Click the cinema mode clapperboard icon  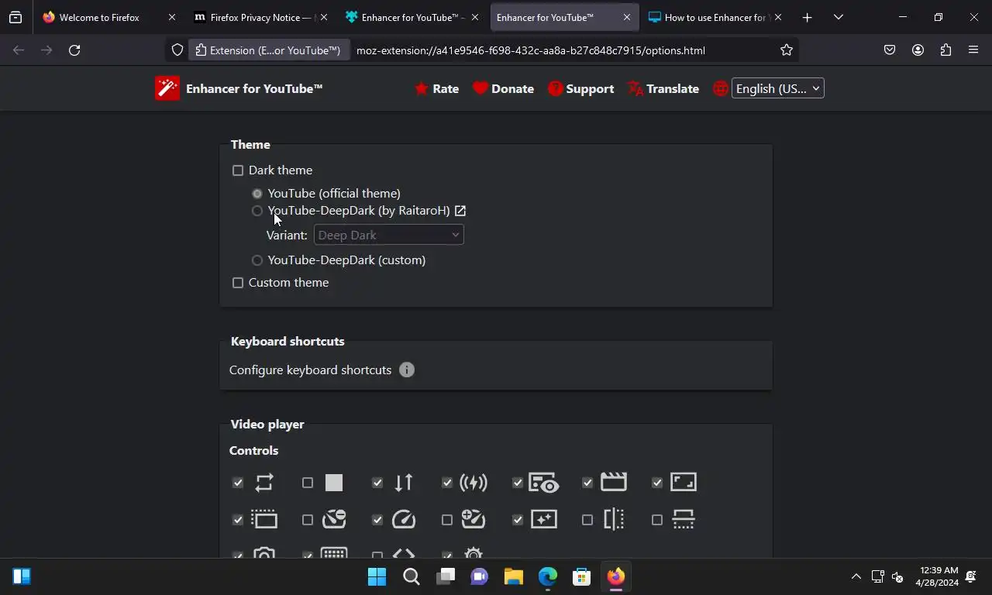point(613,482)
